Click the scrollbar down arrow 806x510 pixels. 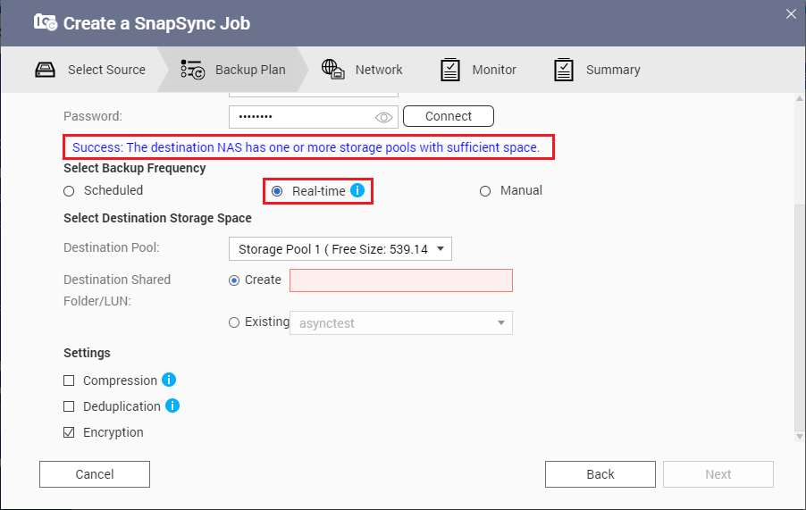pos(800,437)
